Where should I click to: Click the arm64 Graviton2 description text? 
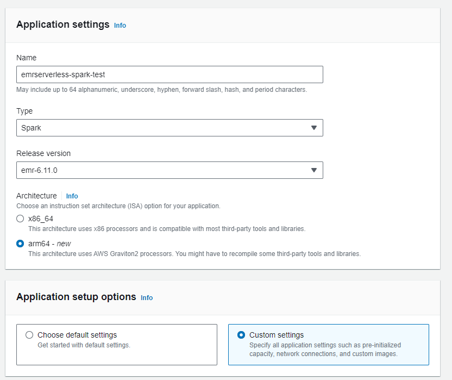click(194, 254)
